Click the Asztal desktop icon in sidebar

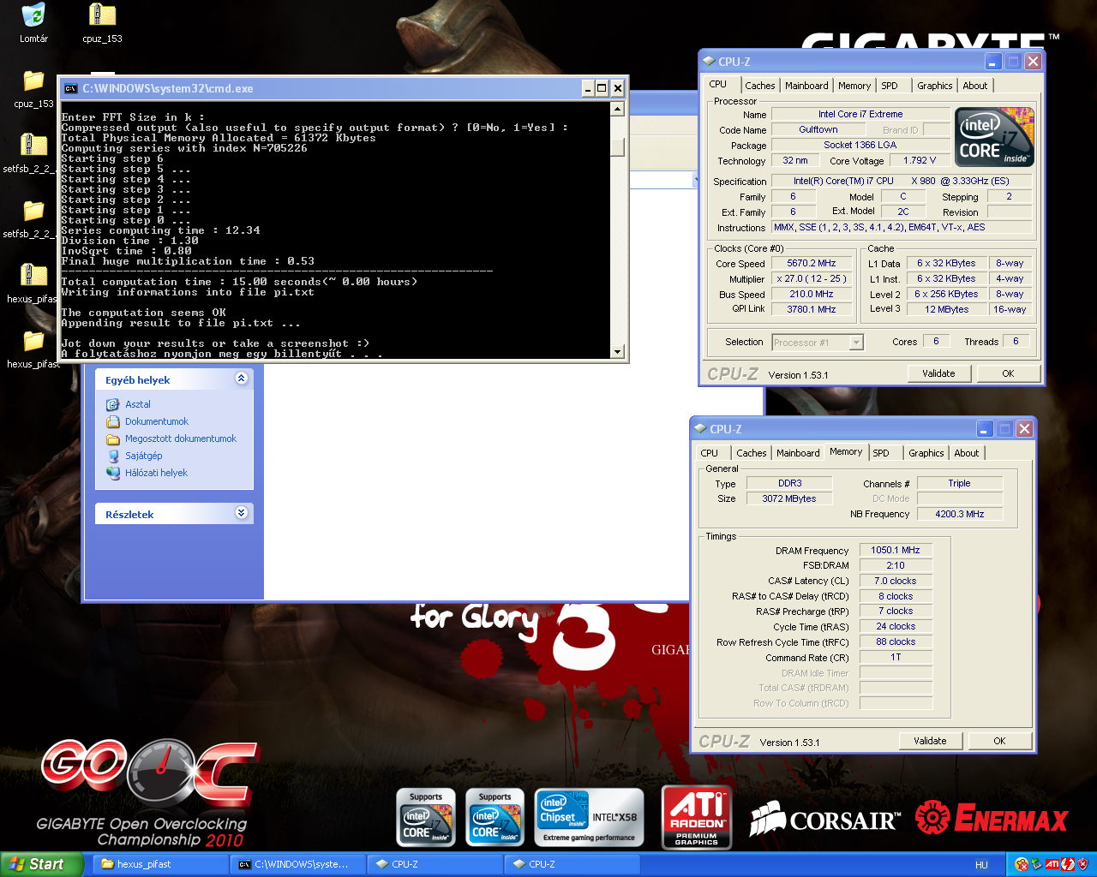click(x=112, y=404)
